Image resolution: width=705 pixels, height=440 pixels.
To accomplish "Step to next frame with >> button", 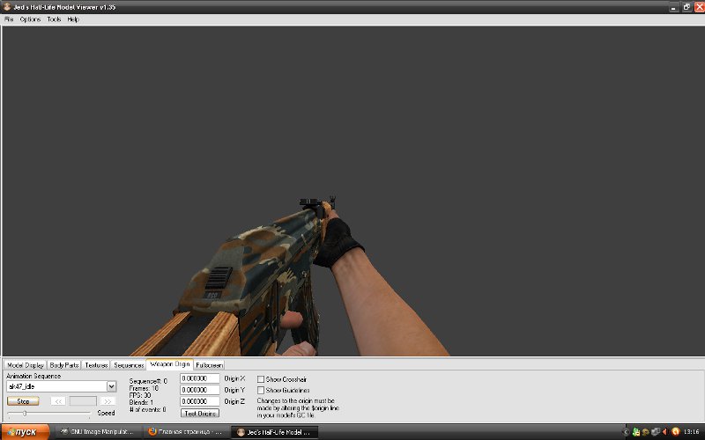I will pos(108,401).
